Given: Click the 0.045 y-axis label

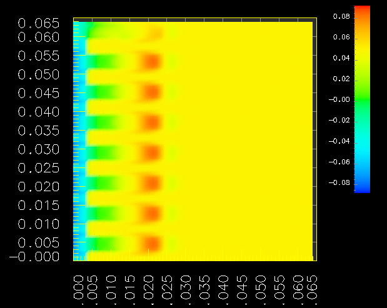Looking at the screenshot, I should pos(39,93).
